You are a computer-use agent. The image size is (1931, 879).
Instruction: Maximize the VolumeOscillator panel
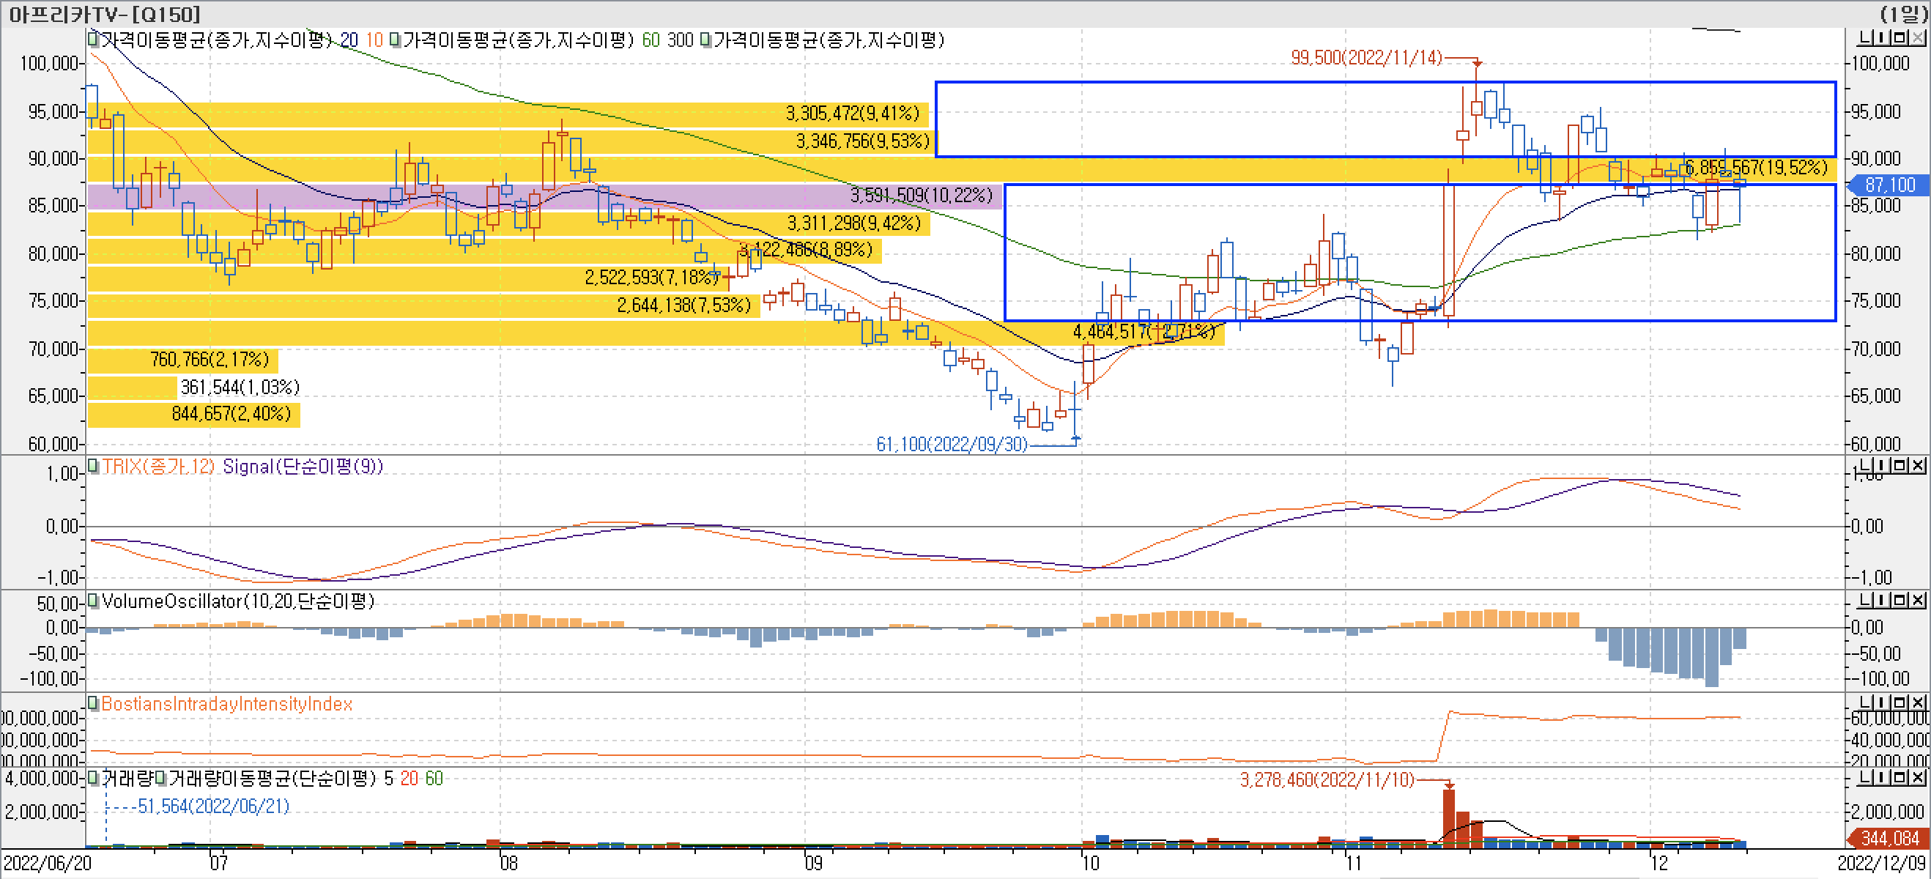click(1900, 600)
